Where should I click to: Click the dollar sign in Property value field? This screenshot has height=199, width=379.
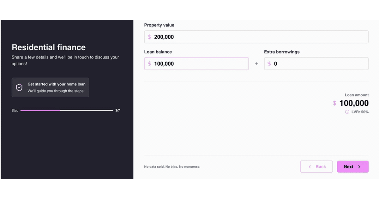(x=149, y=37)
